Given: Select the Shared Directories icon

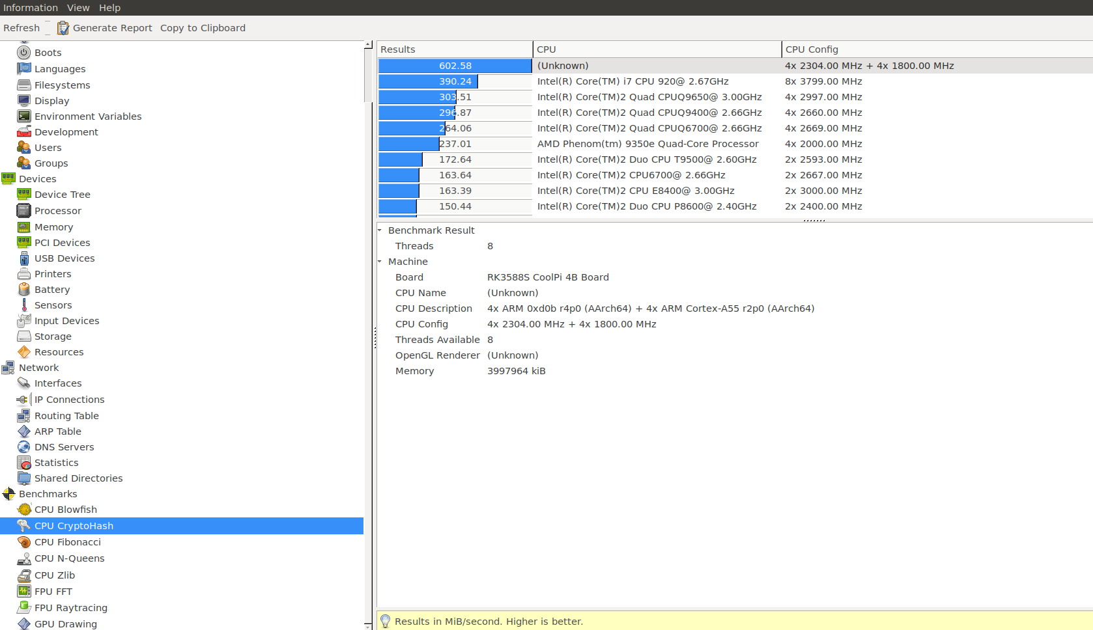Looking at the screenshot, I should tap(24, 478).
